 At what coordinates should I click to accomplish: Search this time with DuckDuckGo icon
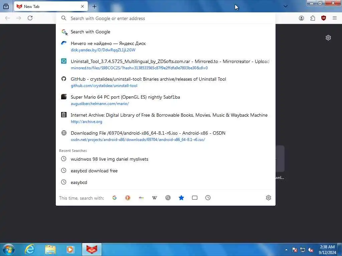pos(128,198)
